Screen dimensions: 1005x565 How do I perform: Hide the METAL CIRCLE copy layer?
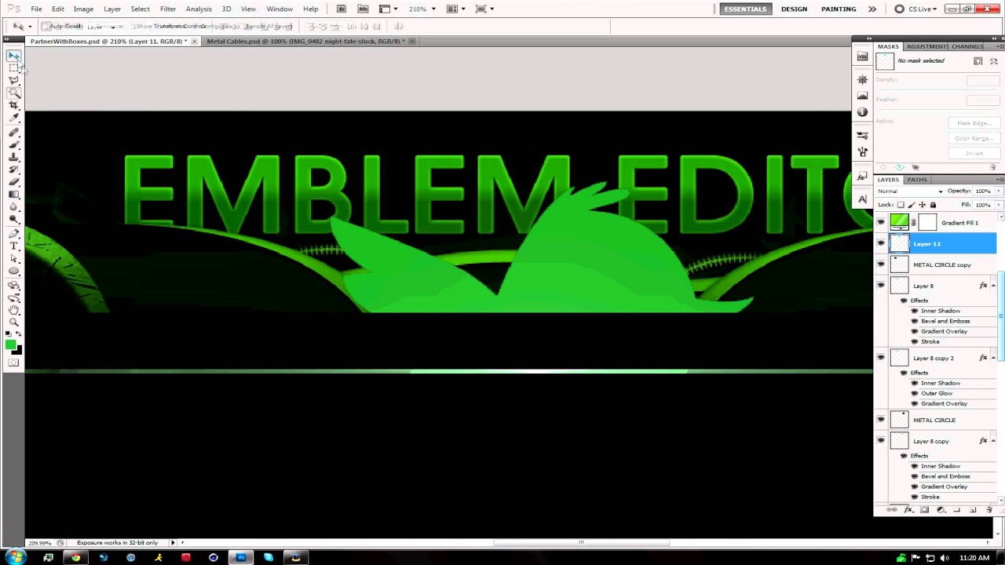point(880,265)
